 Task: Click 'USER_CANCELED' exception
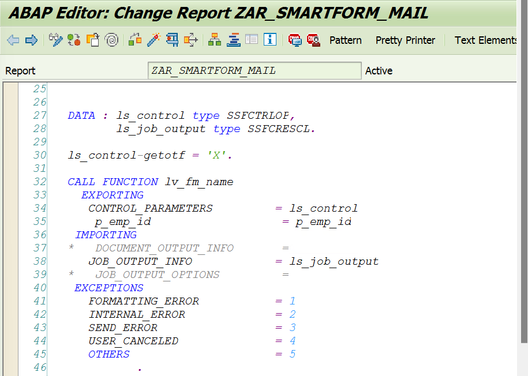coord(133,341)
